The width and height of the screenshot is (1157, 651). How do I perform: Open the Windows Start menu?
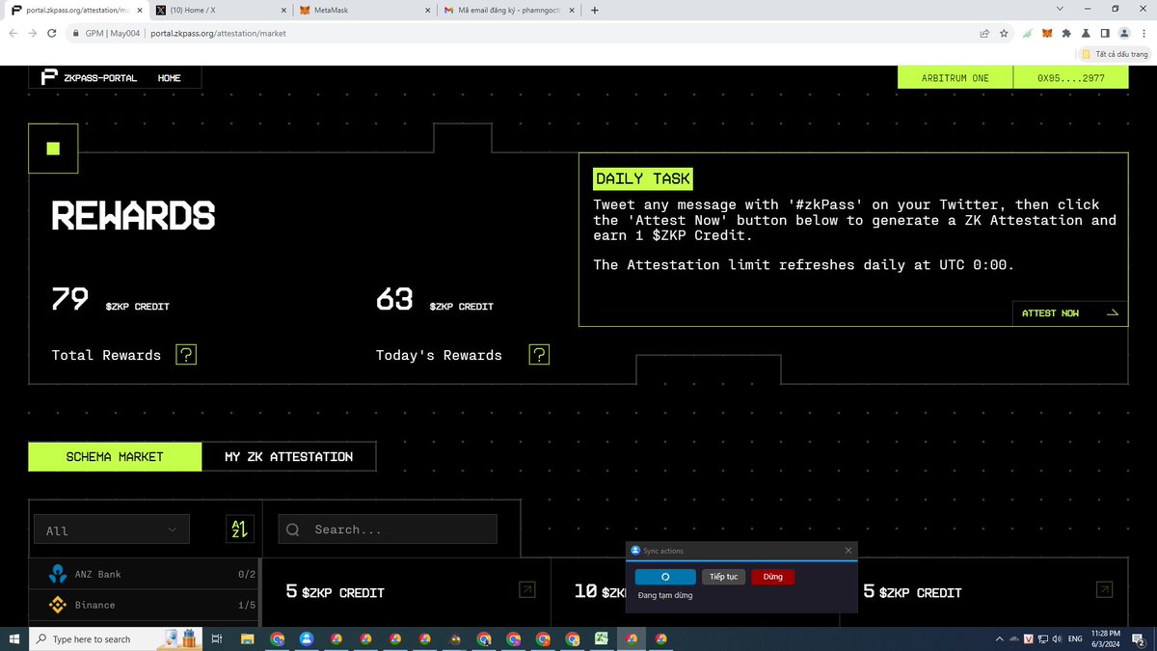(13, 638)
